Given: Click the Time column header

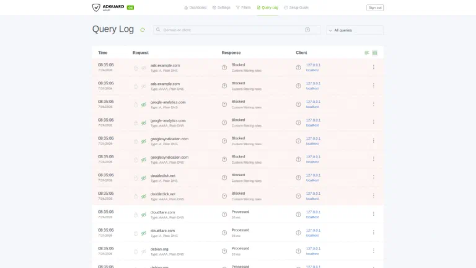Looking at the screenshot, I should [103, 53].
